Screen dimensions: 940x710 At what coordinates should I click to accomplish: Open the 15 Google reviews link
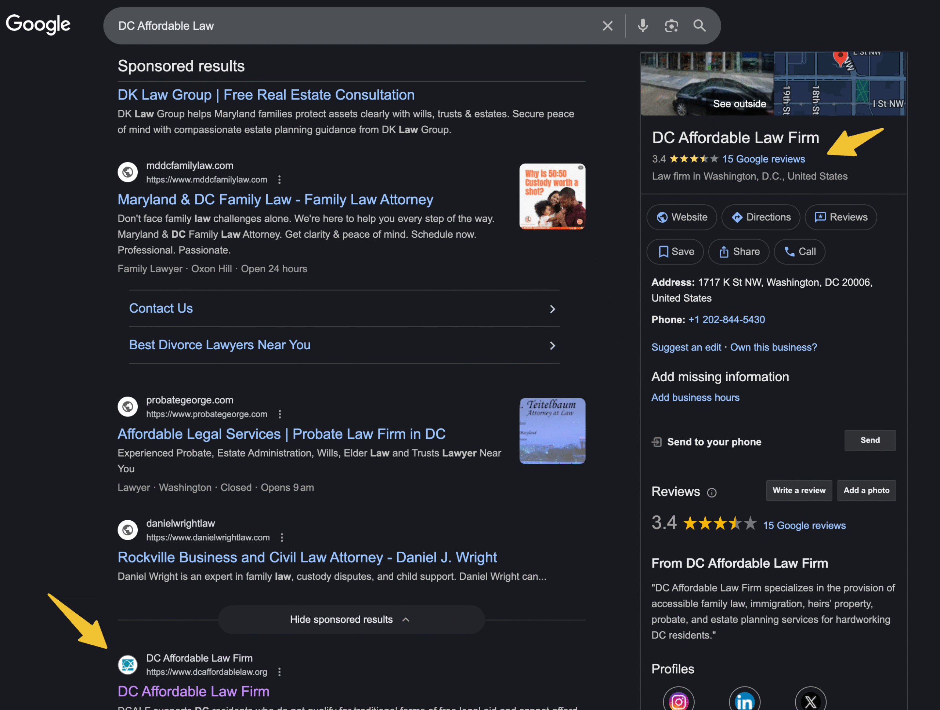click(x=763, y=159)
